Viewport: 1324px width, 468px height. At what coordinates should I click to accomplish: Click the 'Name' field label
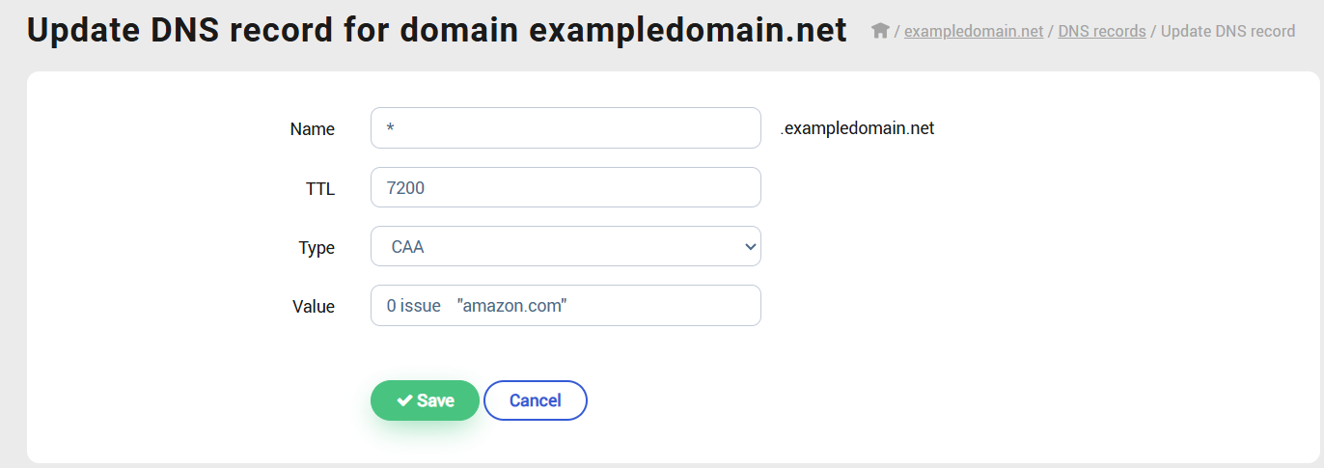[312, 129]
